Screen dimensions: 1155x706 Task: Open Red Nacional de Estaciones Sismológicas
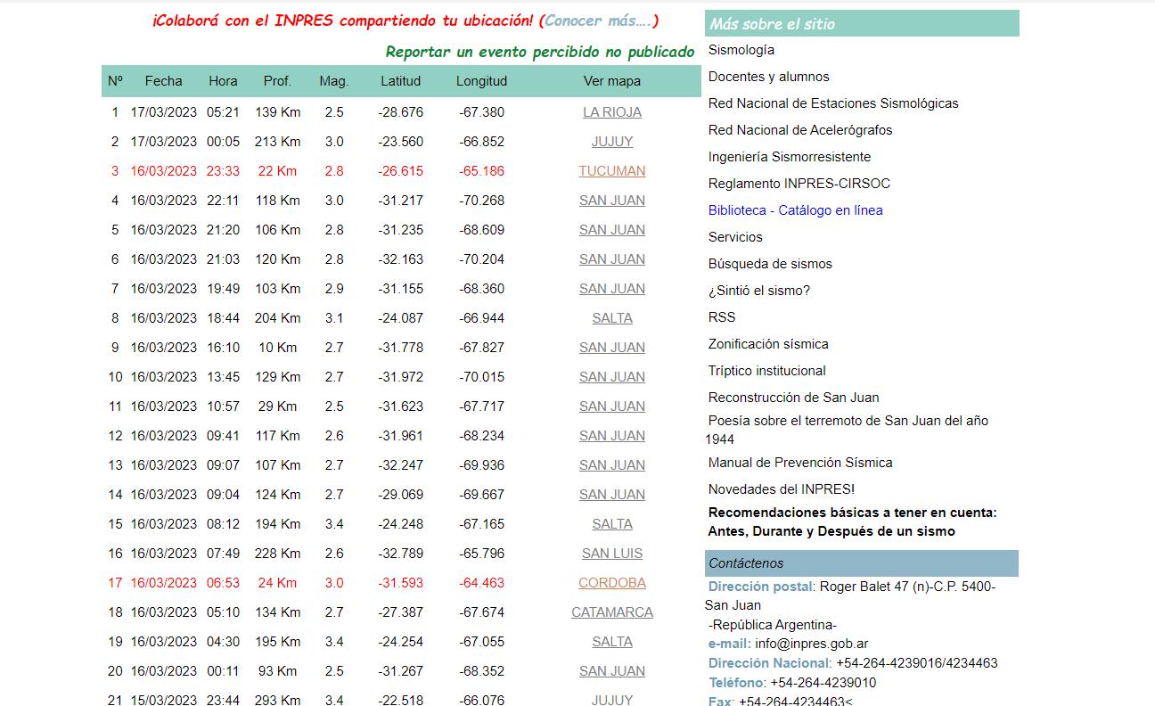coord(832,103)
